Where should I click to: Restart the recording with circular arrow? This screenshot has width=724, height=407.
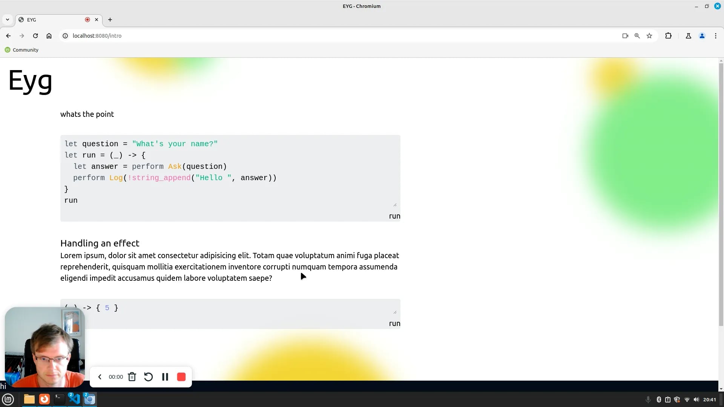tap(148, 377)
